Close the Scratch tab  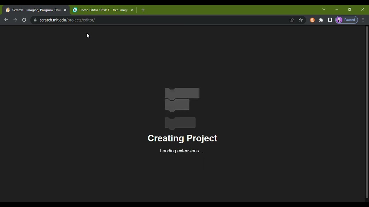click(x=65, y=10)
